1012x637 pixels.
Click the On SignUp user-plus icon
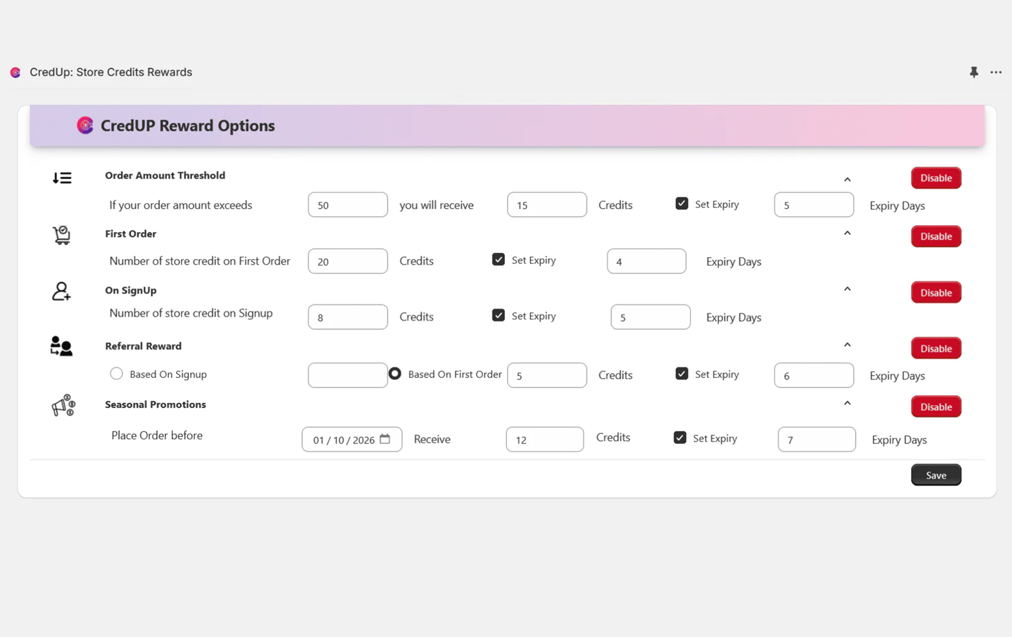(61, 291)
